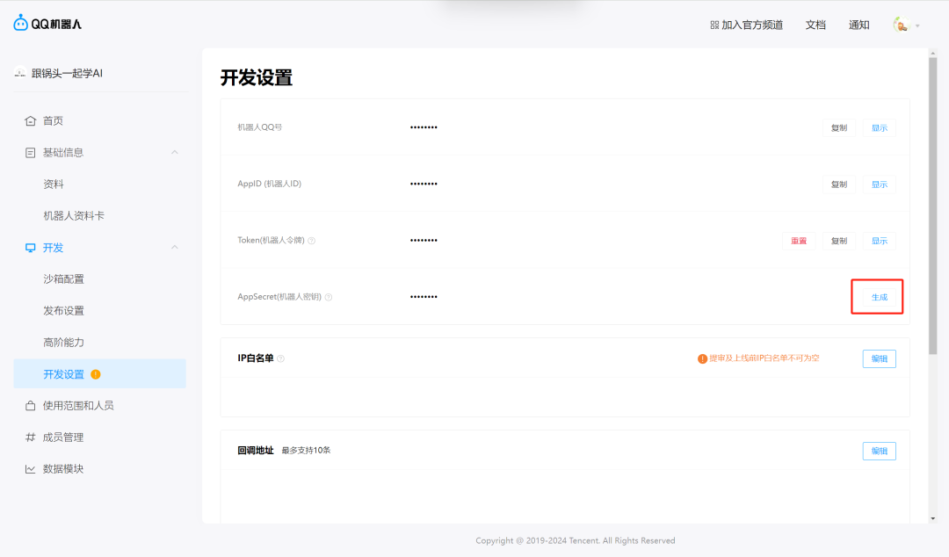Show the hidden 机器人QQ号 value
949x557 pixels.
tap(878, 127)
